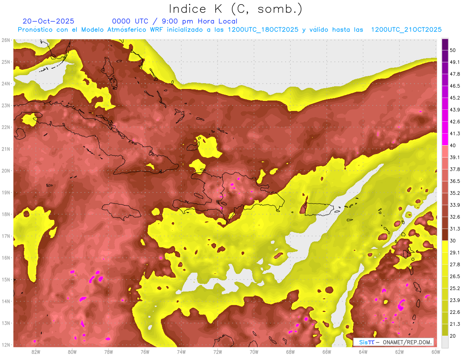The height and width of the screenshot is (357, 463).
Task: Pick the gray 20 legend swatch
Action: tap(445, 342)
